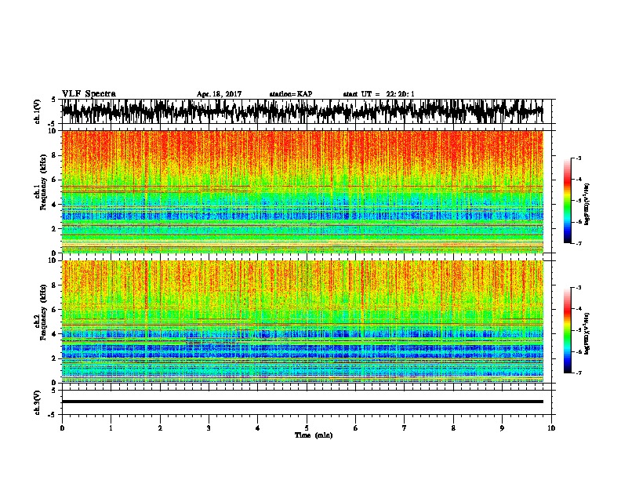Click the "VLF Spectra" plot title
The image size is (621, 480).
pos(89,94)
